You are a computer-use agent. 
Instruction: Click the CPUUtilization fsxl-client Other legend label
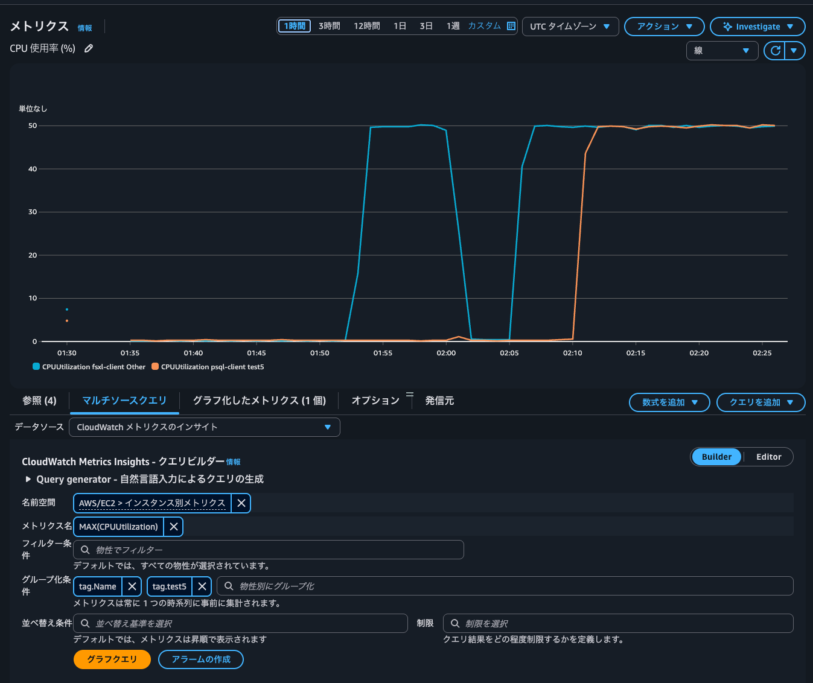(94, 367)
